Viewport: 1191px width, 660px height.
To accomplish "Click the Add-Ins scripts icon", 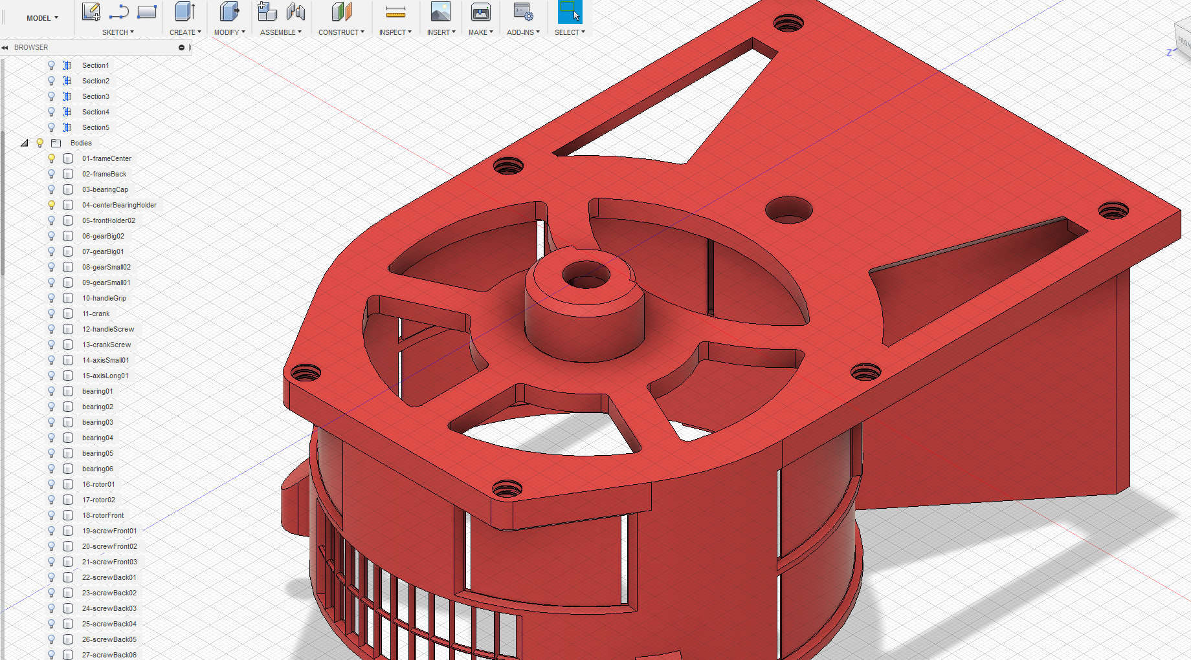I will [x=523, y=11].
